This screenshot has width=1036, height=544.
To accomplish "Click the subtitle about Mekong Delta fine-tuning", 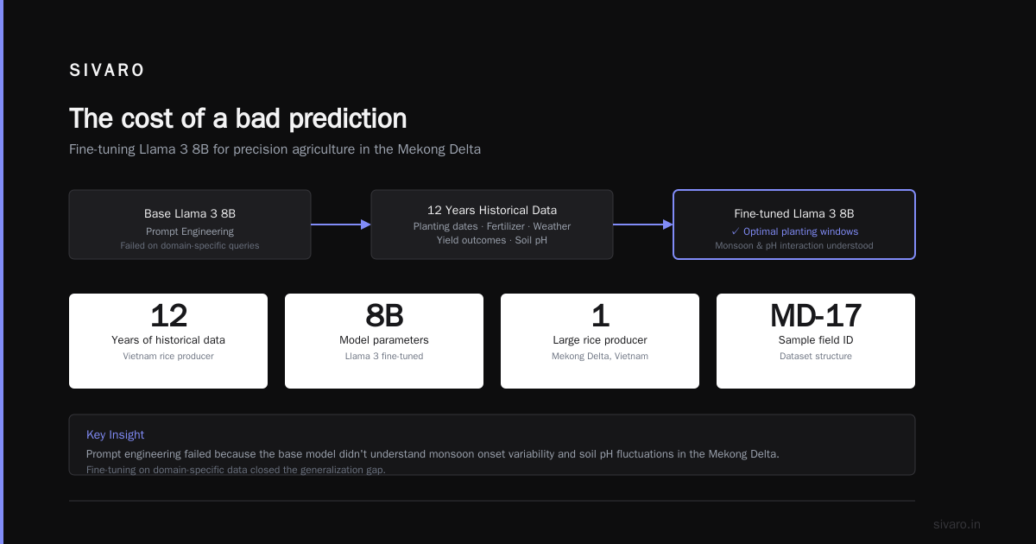I will tap(275, 149).
